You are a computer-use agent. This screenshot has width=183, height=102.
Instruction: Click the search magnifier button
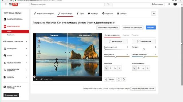pyautogui.click(x=109, y=4)
